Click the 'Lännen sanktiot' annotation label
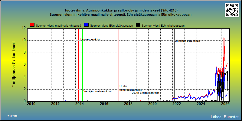242x121 pixels. 90,39
